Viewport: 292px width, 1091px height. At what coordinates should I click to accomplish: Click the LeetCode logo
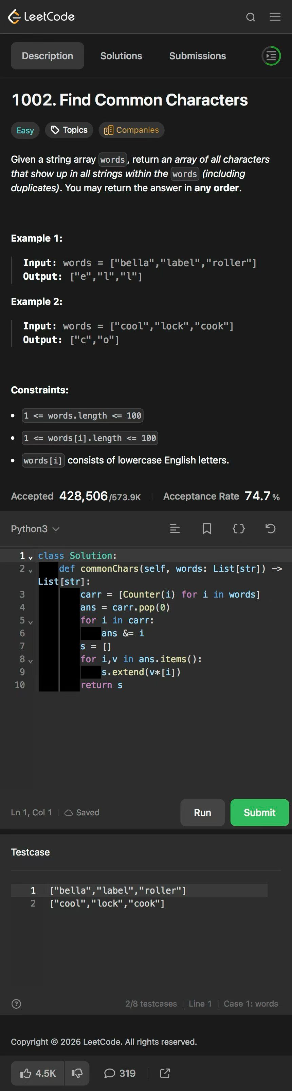(x=41, y=17)
